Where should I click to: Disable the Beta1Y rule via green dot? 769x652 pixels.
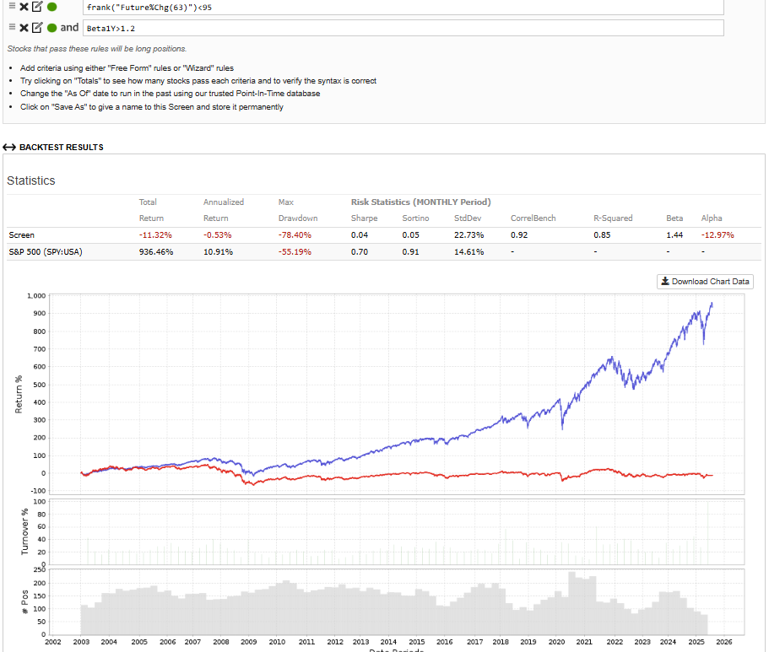pos(52,28)
